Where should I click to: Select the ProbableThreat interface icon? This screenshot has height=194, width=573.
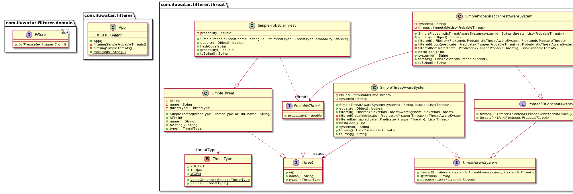(289, 106)
